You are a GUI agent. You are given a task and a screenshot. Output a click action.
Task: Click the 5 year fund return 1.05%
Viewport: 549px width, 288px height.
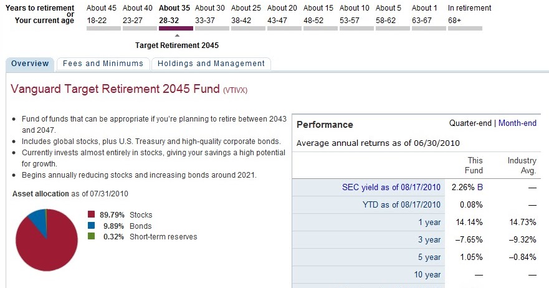point(471,257)
